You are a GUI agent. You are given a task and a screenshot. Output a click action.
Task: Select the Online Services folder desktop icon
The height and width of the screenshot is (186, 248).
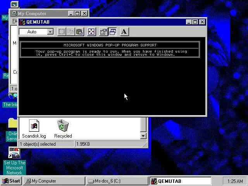[13, 123]
